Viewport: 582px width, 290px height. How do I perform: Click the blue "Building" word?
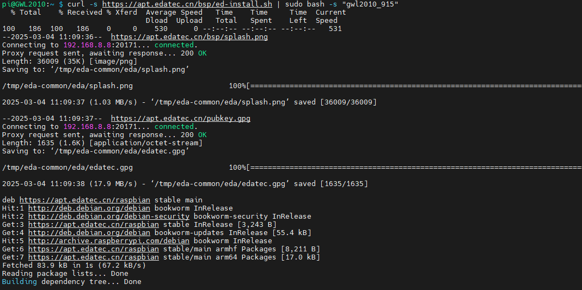(19, 282)
